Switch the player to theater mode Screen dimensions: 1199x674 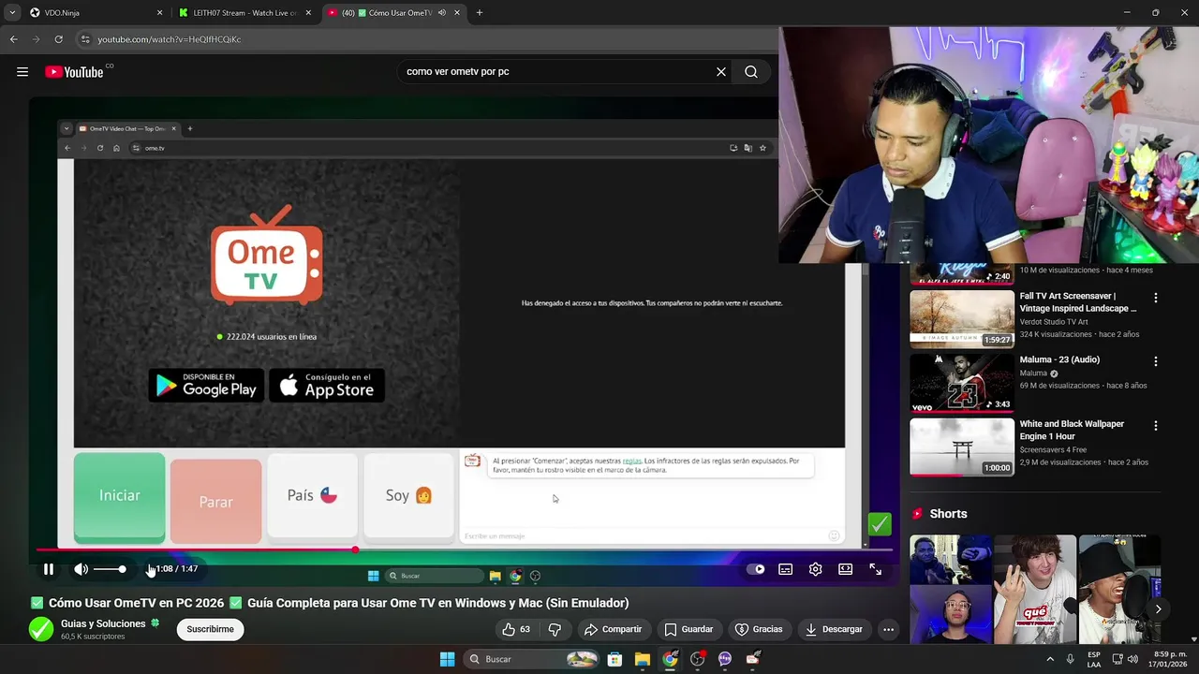846,569
